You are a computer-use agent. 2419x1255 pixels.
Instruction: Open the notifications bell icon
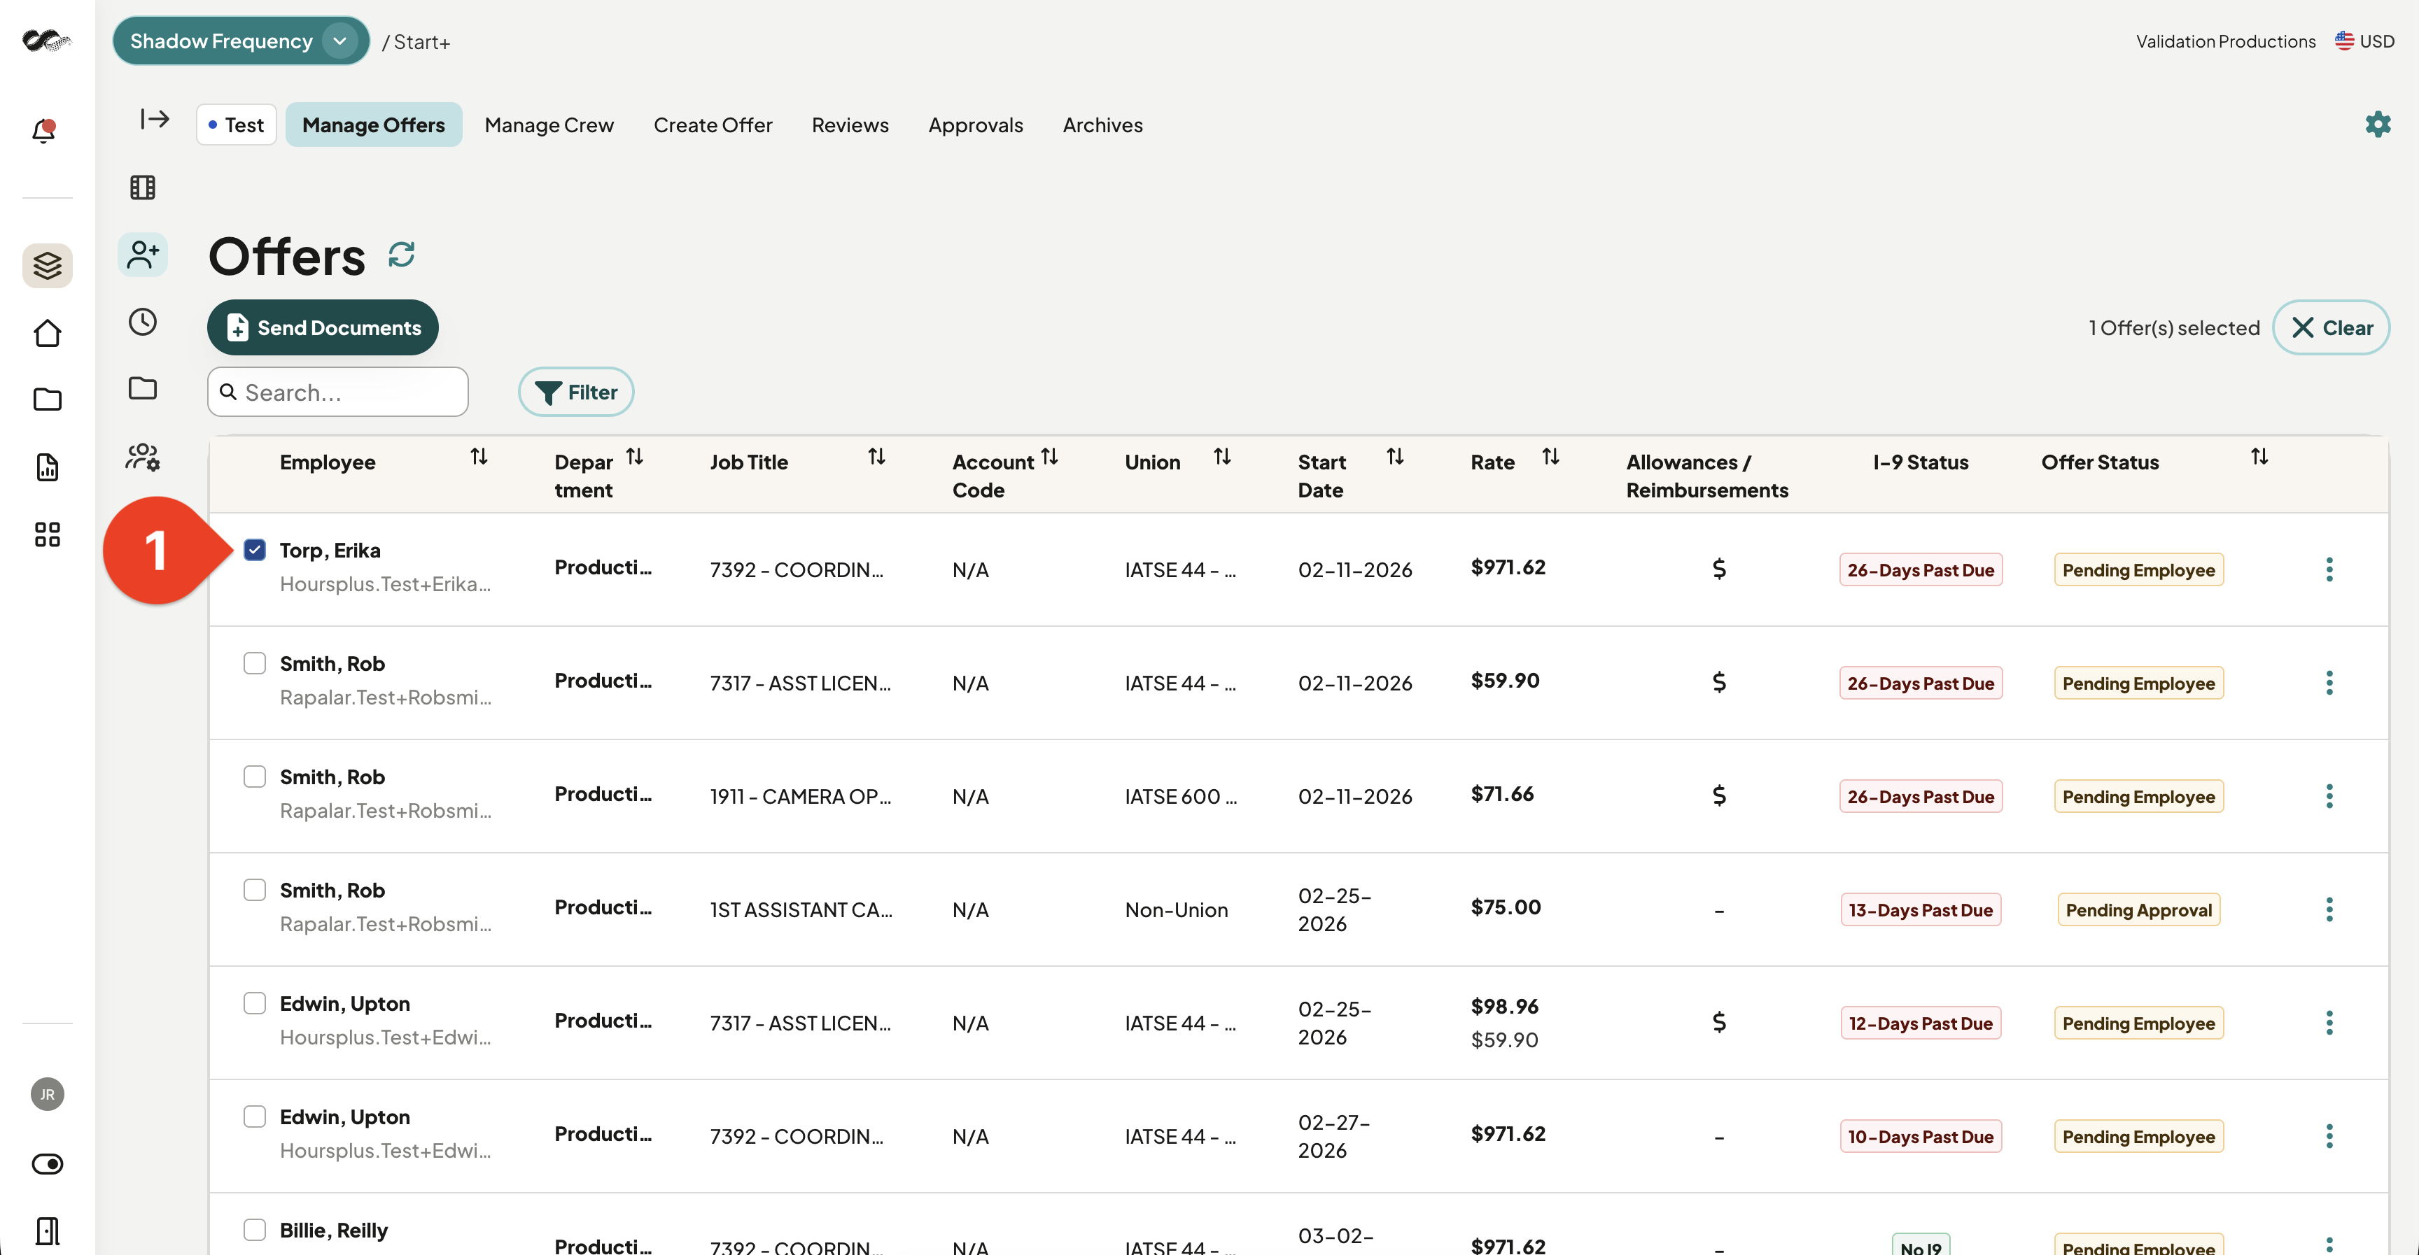[x=44, y=131]
